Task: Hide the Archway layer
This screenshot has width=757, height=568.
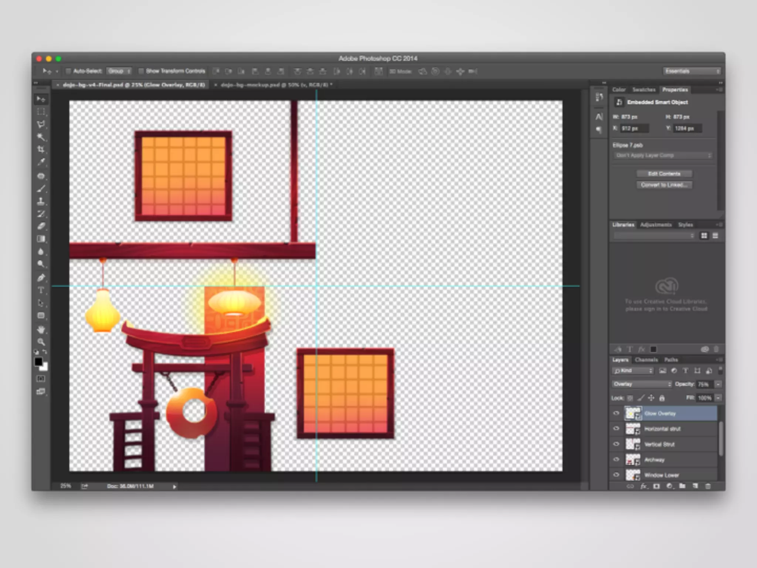Action: coord(616,460)
